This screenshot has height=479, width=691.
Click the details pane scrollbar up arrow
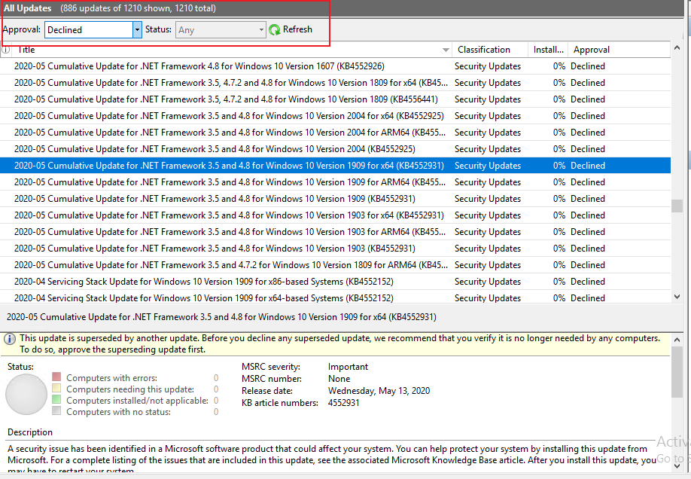coord(677,340)
